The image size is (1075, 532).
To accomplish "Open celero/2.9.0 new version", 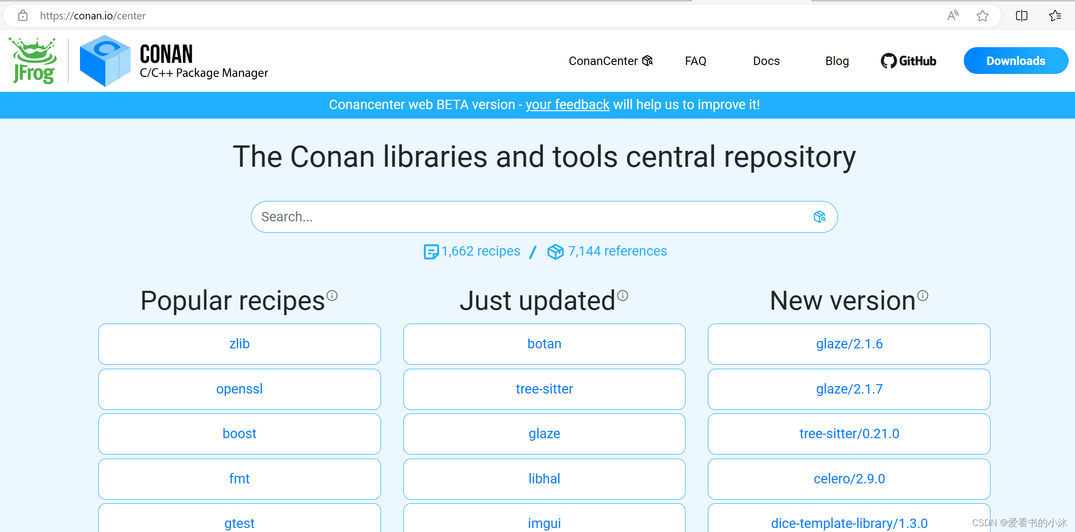I will (849, 479).
